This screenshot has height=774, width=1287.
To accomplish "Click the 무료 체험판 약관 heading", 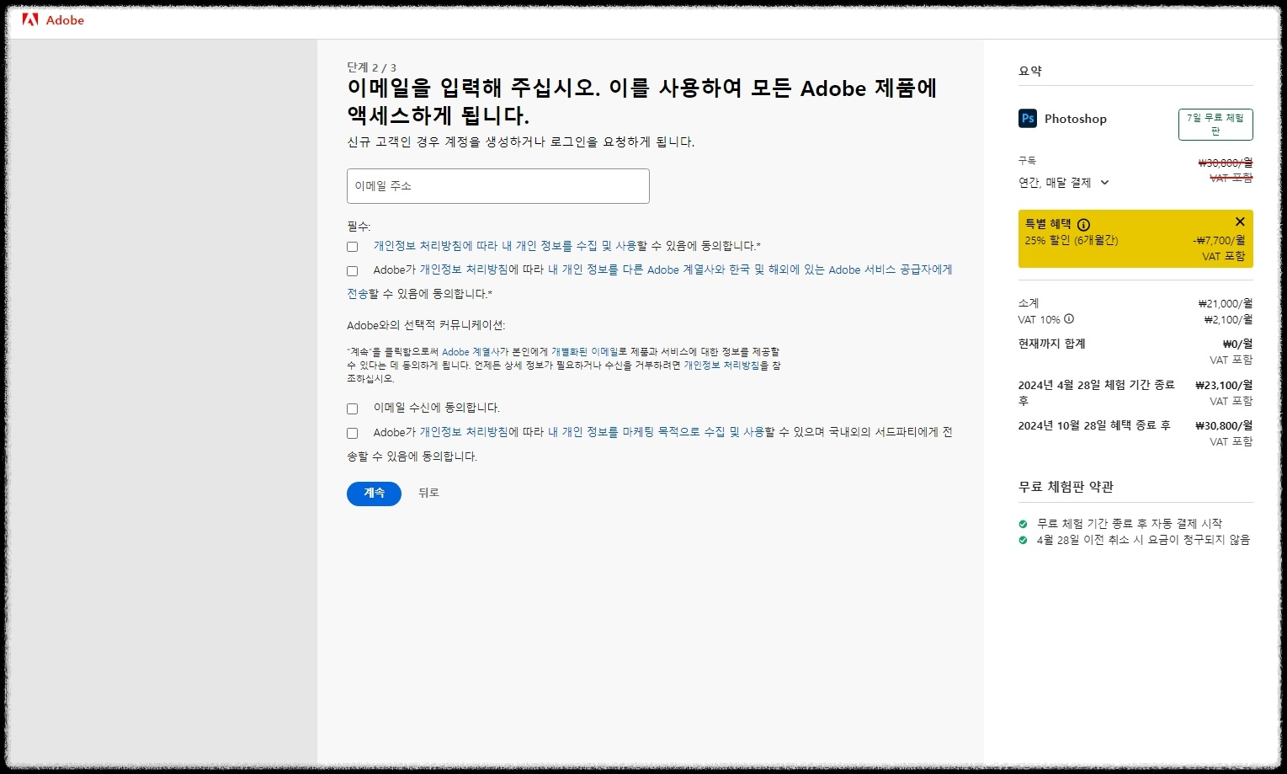I will pyautogui.click(x=1066, y=487).
